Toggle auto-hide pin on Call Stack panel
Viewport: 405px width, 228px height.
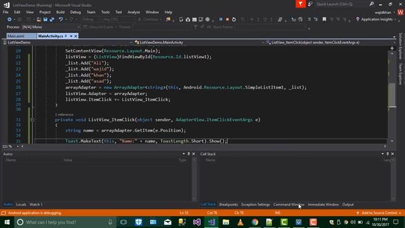[x=388, y=154]
